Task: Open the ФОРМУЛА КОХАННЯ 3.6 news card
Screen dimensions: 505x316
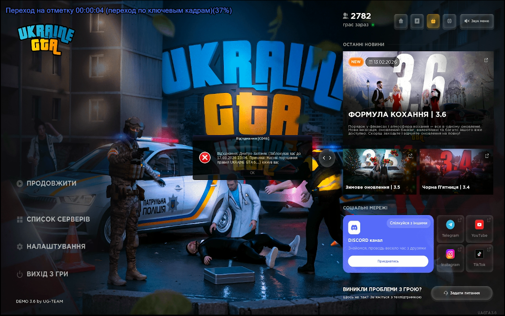Action: (x=418, y=98)
